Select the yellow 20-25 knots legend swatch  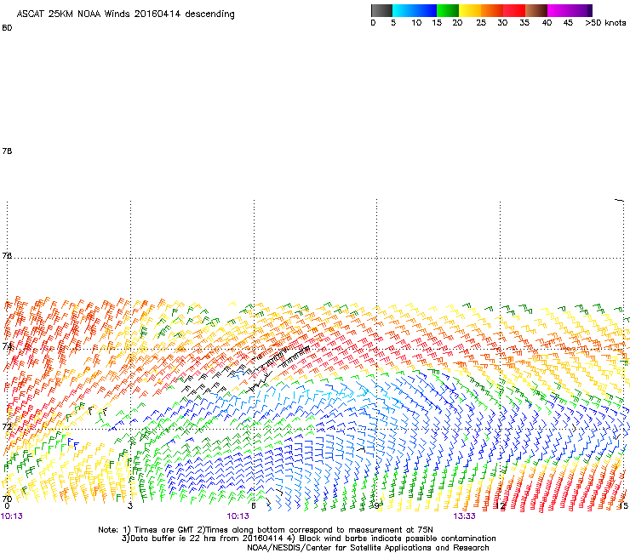470,10
